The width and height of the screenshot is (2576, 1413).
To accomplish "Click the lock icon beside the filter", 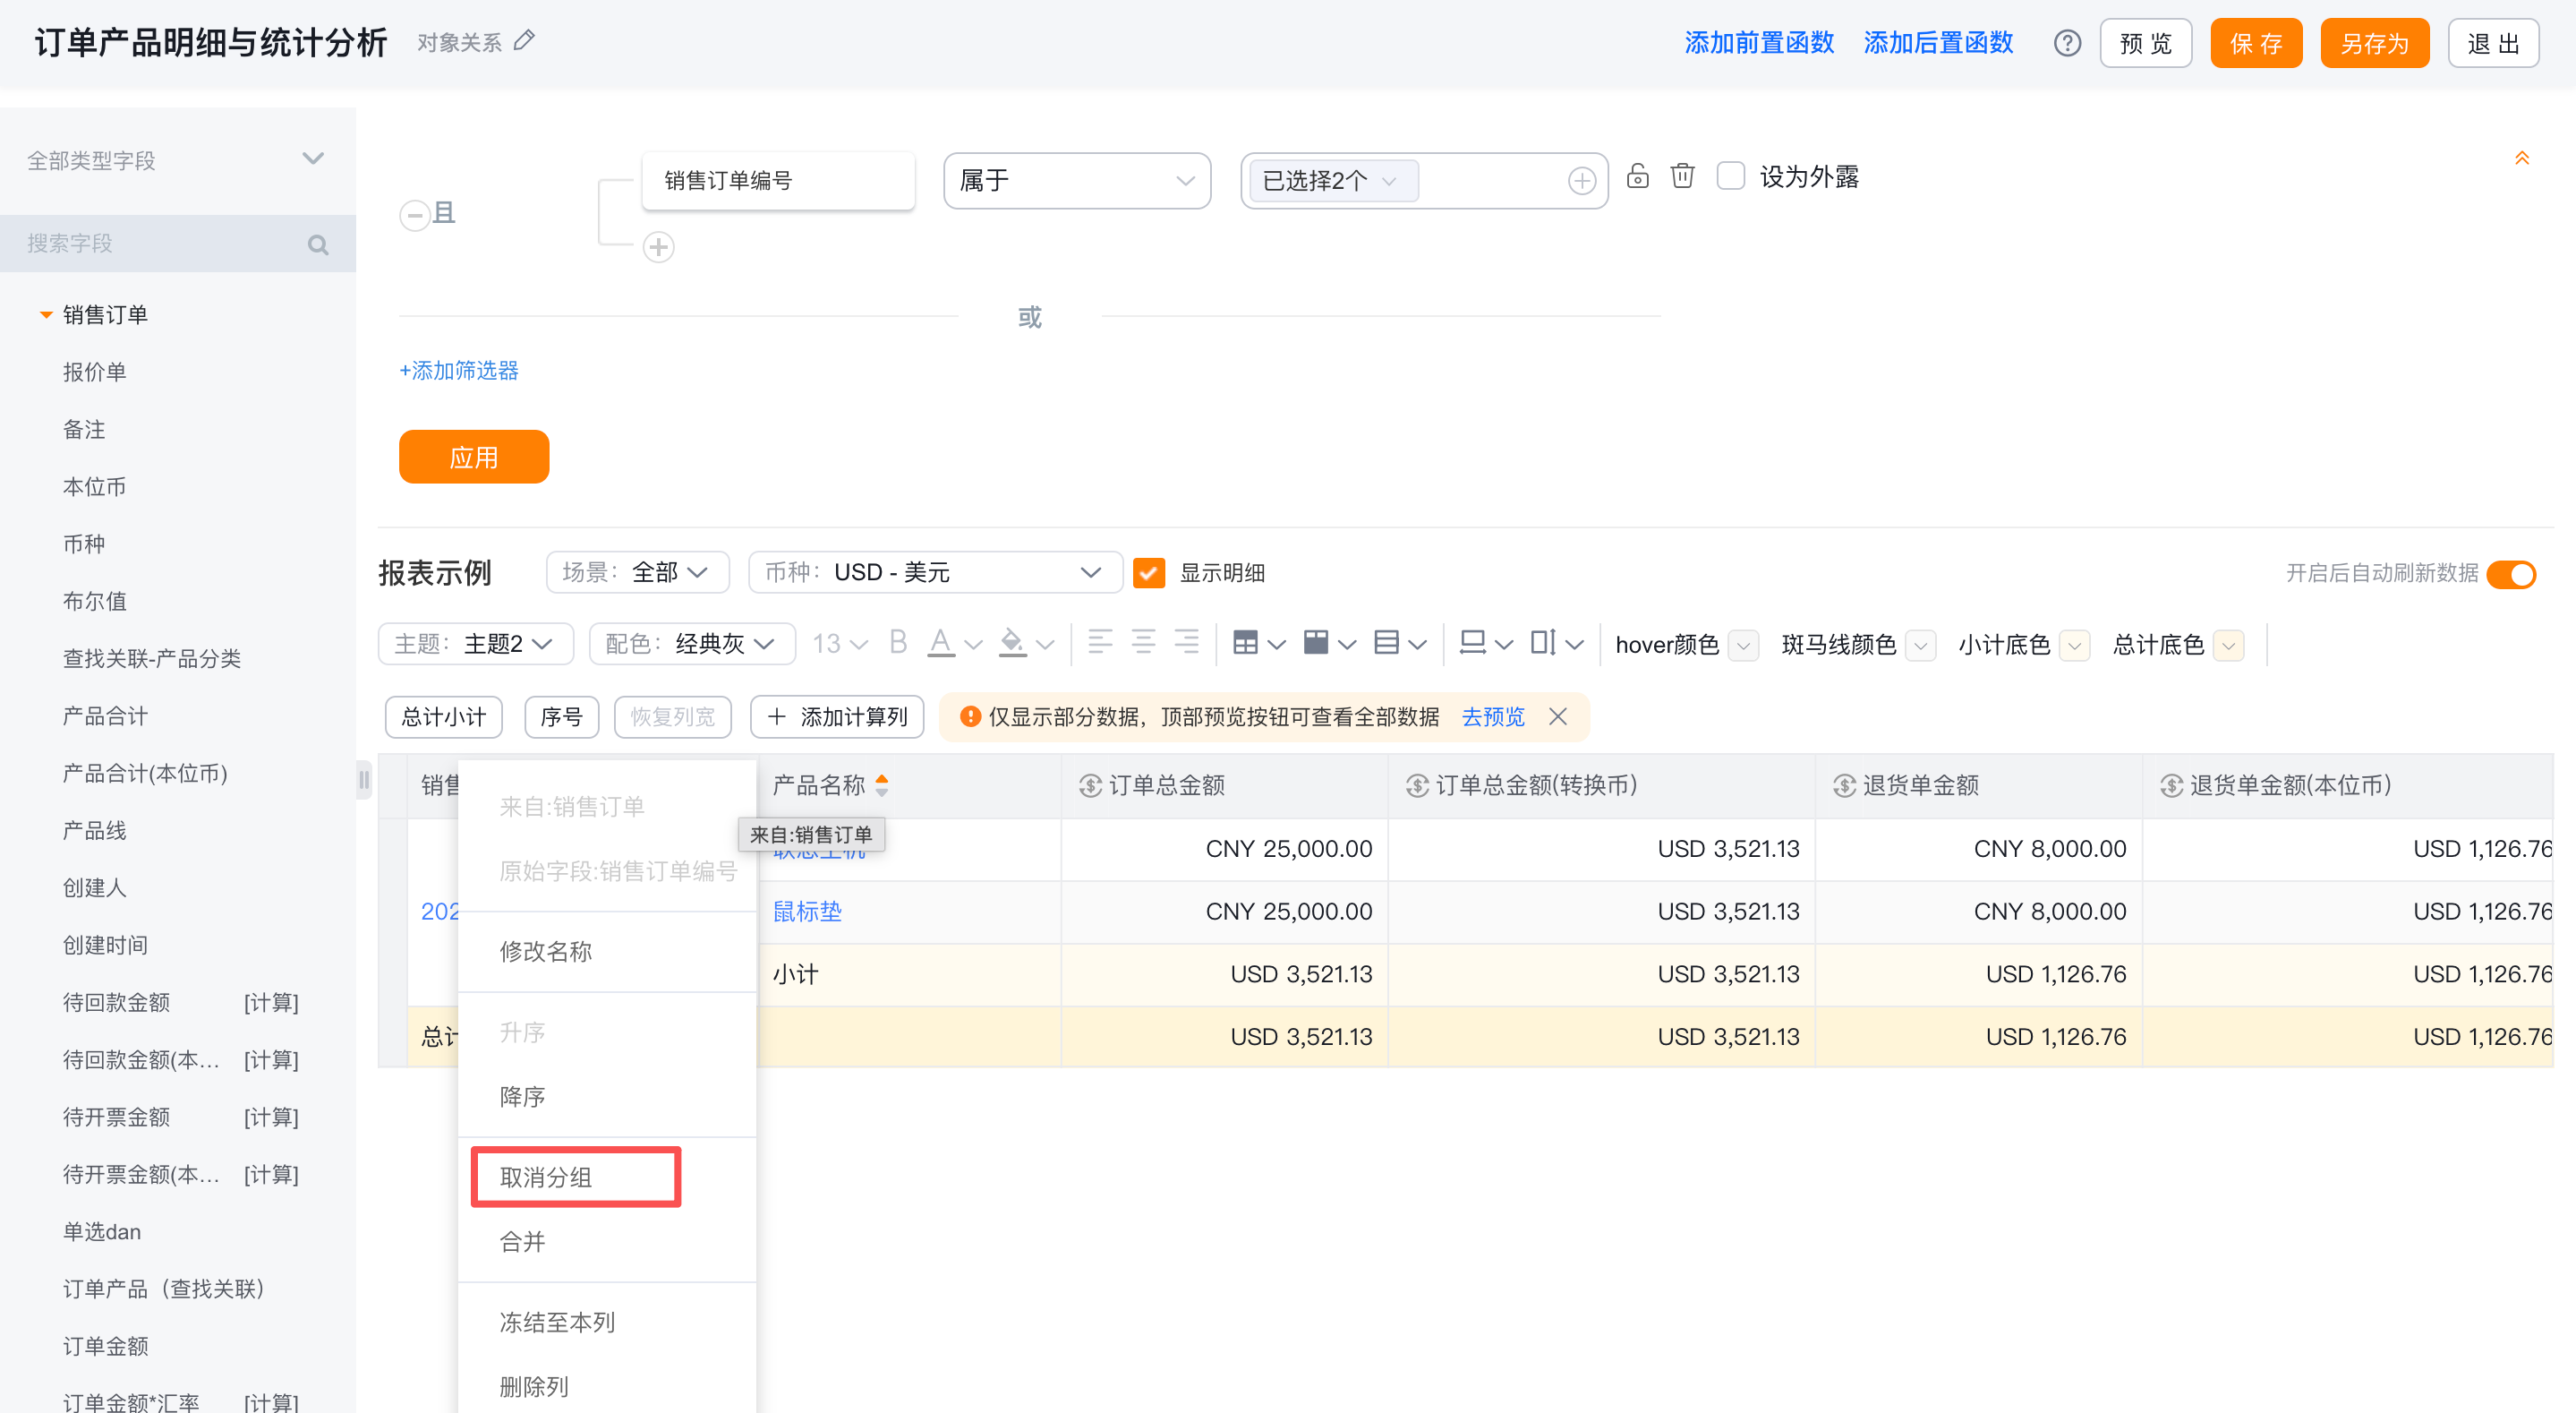I will [x=1637, y=176].
